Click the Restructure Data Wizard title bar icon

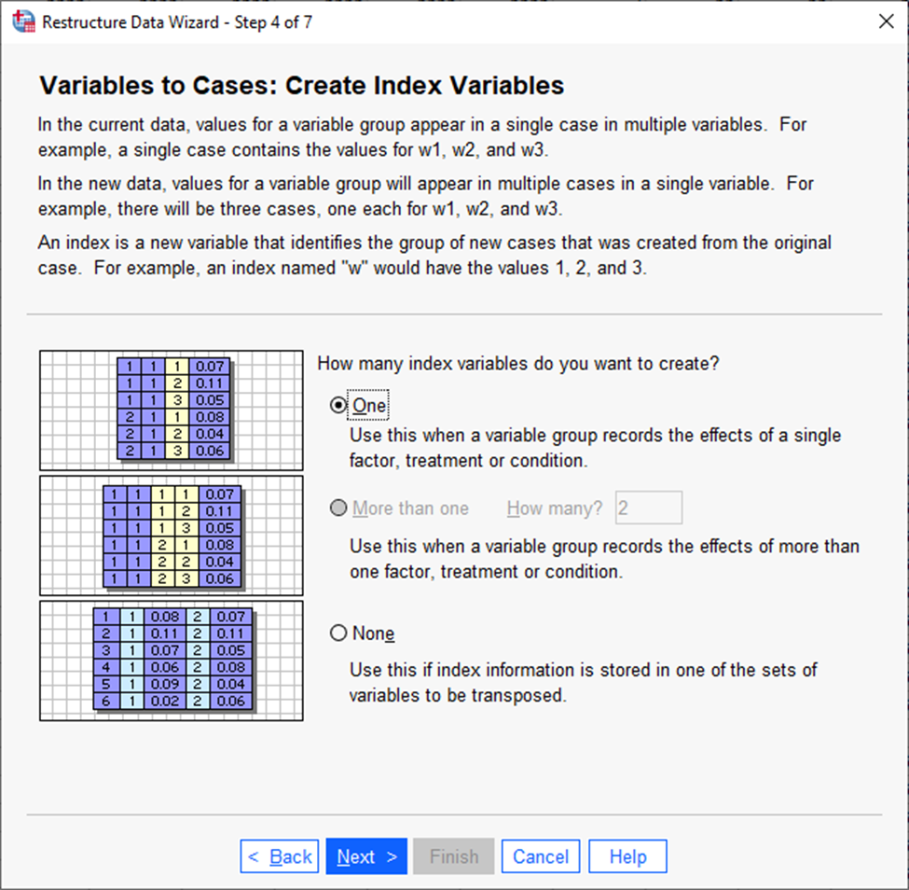point(23,22)
